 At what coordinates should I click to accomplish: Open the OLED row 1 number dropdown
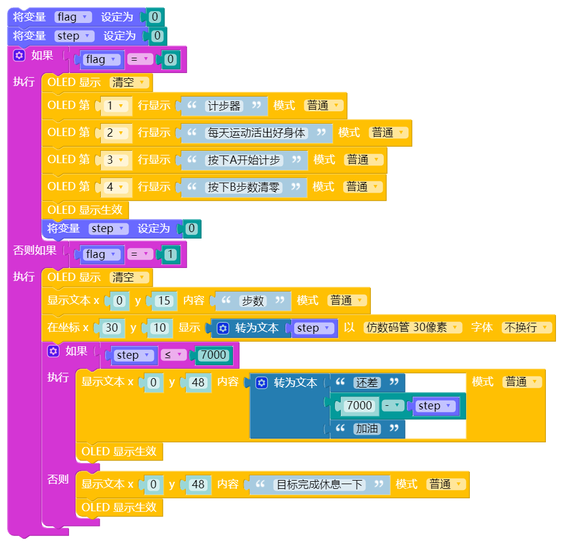pyautogui.click(x=116, y=105)
